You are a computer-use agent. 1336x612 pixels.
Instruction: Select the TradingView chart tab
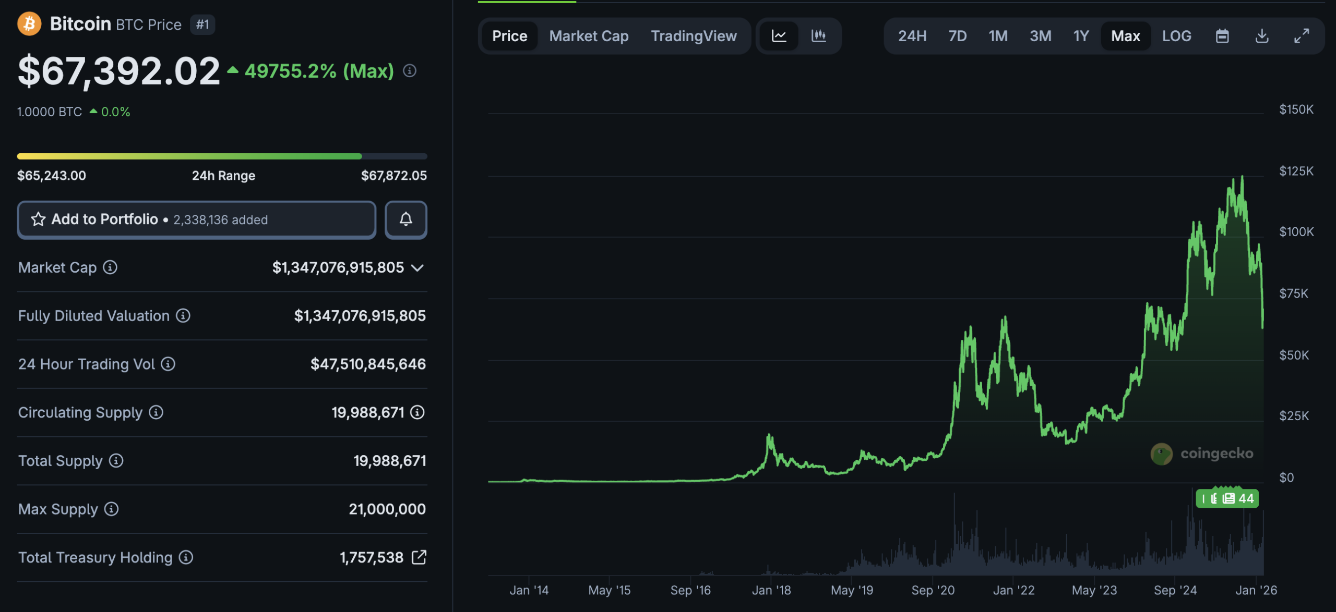[694, 36]
